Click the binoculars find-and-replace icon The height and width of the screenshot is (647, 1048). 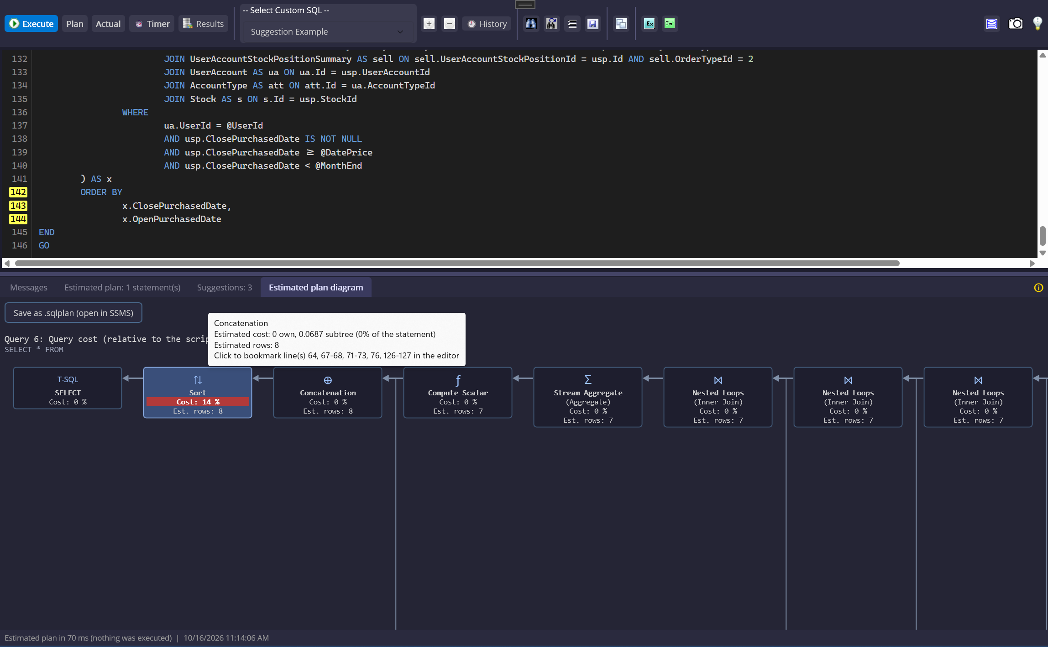[552, 24]
